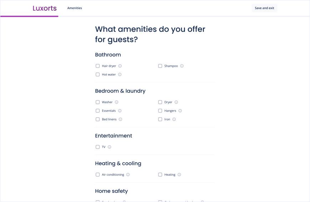
Task: Tick the Iron checkbox
Action: [x=160, y=119]
